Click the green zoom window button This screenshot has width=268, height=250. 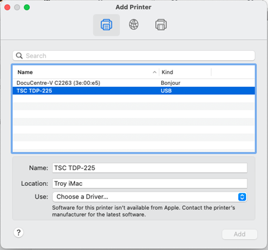pos(27,7)
